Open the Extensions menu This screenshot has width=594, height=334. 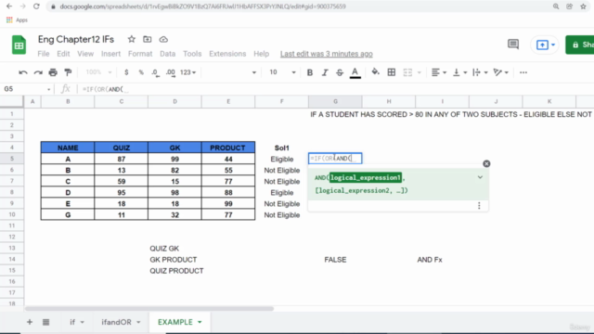coord(227,54)
